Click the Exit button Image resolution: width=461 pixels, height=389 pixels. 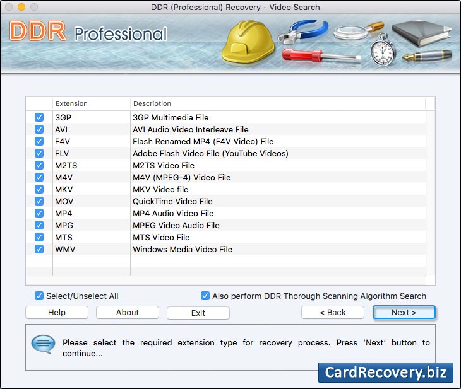tap(198, 313)
